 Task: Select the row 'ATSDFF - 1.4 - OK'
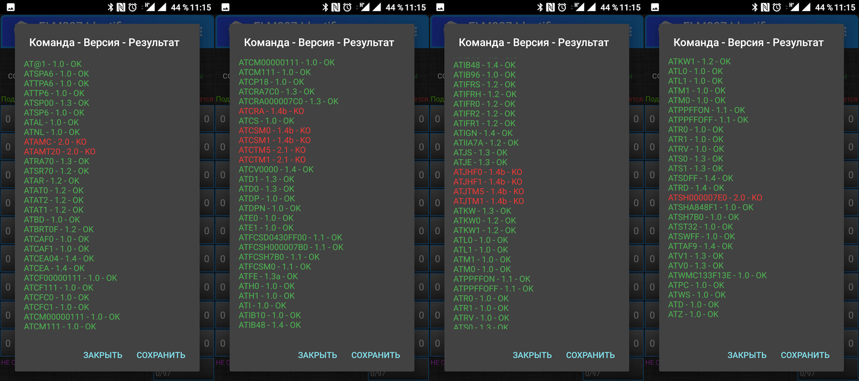point(701,178)
